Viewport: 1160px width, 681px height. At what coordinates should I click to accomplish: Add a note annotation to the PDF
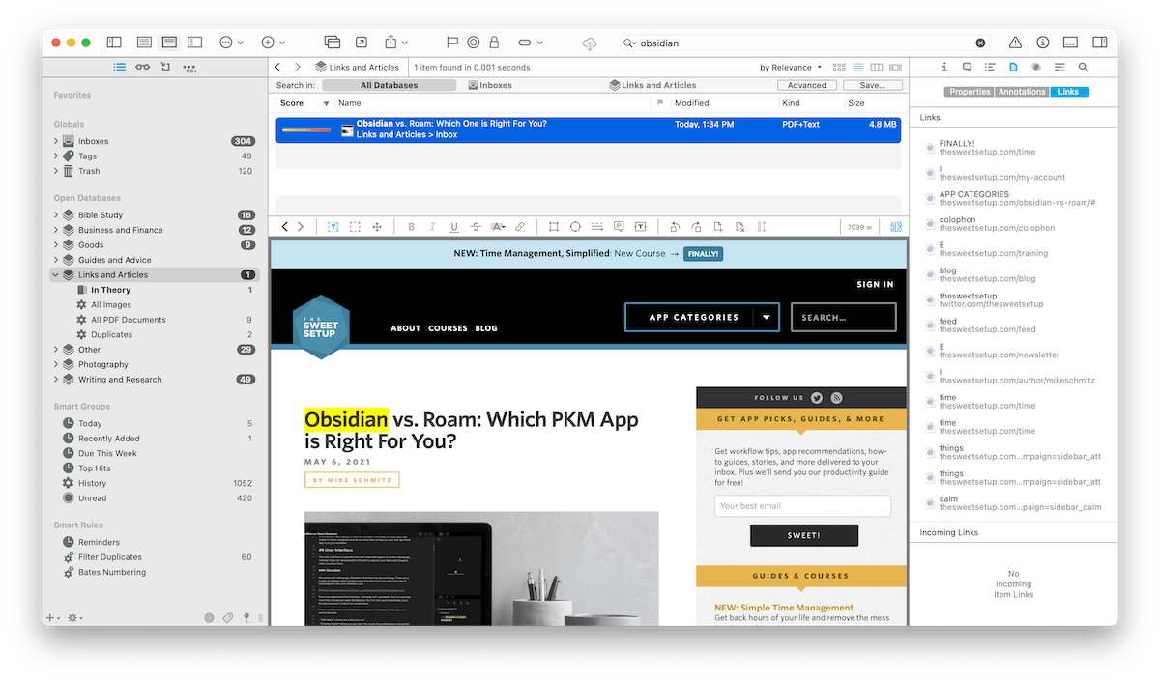coord(619,227)
